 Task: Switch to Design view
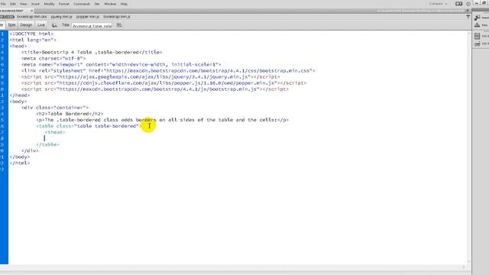26,25
